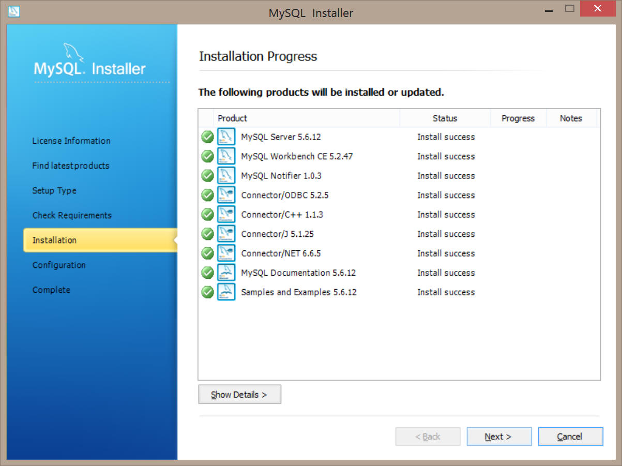Click the MySQL Server 5.6.12 product icon

pyautogui.click(x=226, y=137)
